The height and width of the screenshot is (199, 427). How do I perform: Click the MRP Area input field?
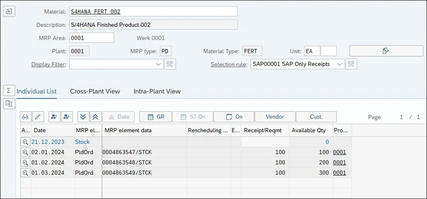click(91, 38)
